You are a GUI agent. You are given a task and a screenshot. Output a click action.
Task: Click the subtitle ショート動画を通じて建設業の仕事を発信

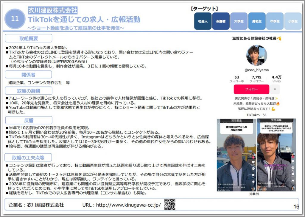tap(76, 28)
